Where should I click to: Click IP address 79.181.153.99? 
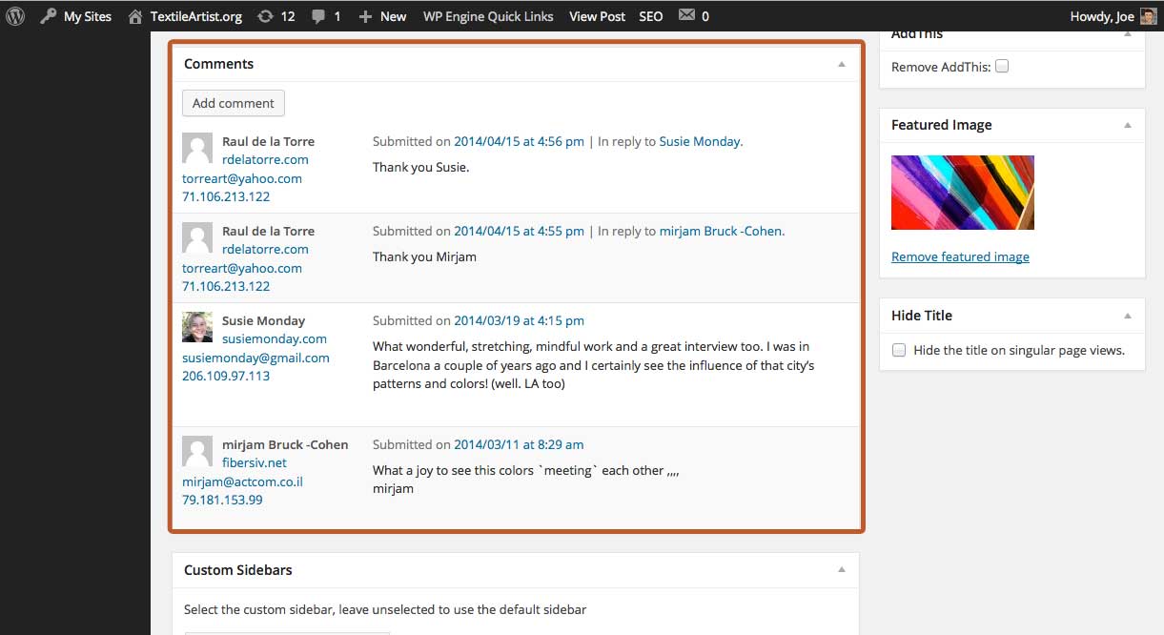(222, 500)
